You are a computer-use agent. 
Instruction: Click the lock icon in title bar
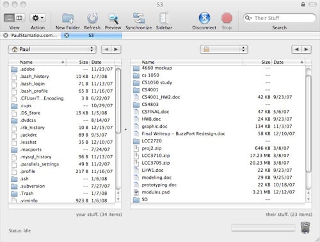coord(303,4)
